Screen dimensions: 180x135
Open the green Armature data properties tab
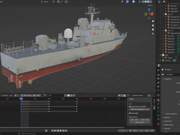(158, 111)
